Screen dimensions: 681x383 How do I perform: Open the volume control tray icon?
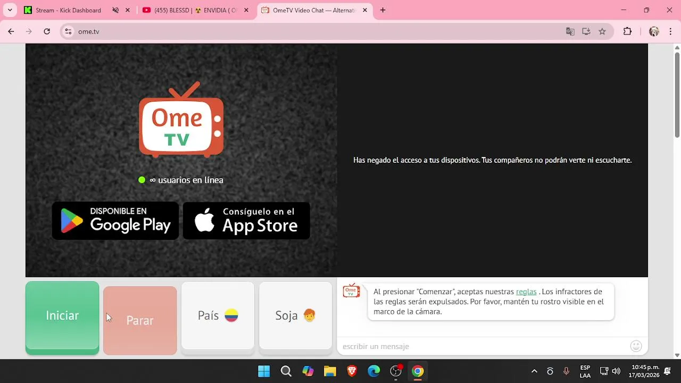point(616,371)
